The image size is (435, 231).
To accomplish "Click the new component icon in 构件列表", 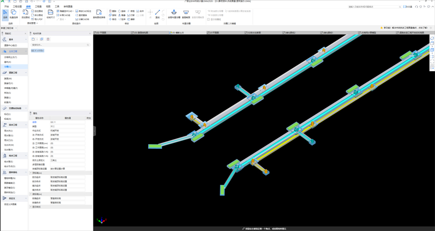I will 33,39.
